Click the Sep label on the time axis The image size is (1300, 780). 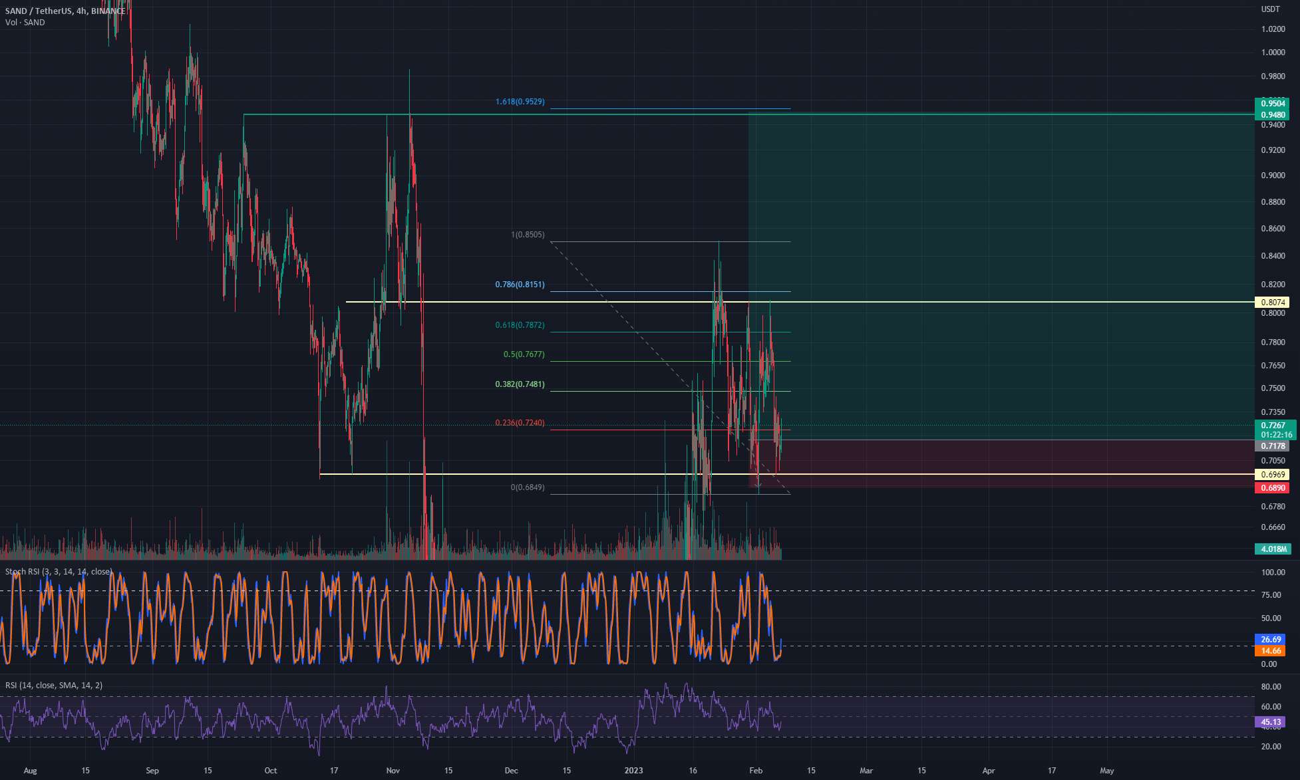click(152, 771)
